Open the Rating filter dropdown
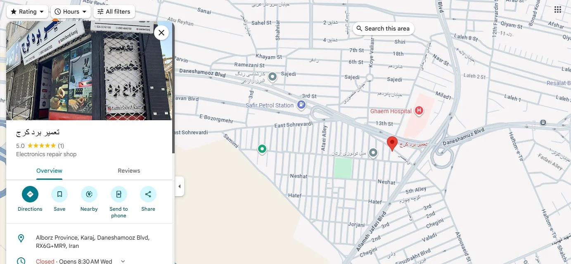The width and height of the screenshot is (571, 264). tap(27, 12)
